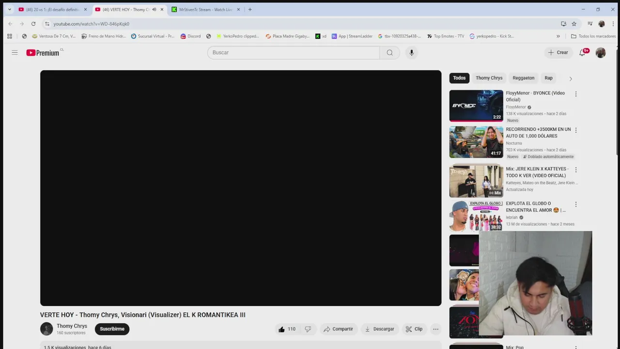Click the Compartir button
Image resolution: width=620 pixels, height=349 pixels.
click(338, 329)
